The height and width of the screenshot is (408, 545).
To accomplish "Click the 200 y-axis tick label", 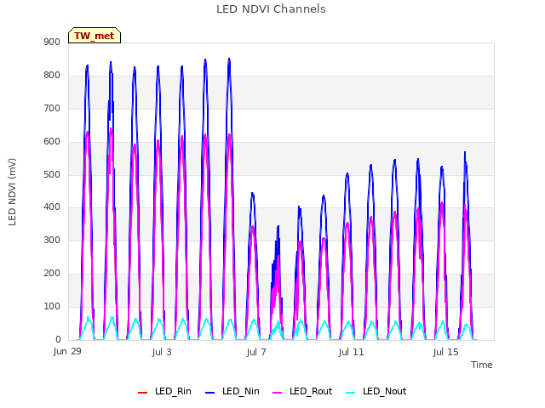I will pyautogui.click(x=52, y=274).
